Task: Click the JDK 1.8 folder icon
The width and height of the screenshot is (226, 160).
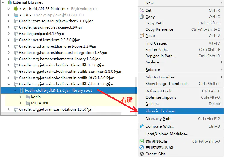Action: click(16, 15)
